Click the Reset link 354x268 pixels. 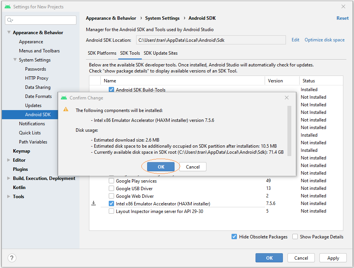coord(343,18)
